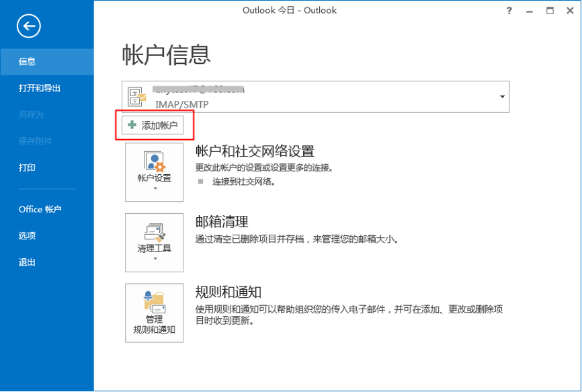Screen dimensions: 582x392
Task: Click the 添加帐户 button
Action: tap(153, 126)
